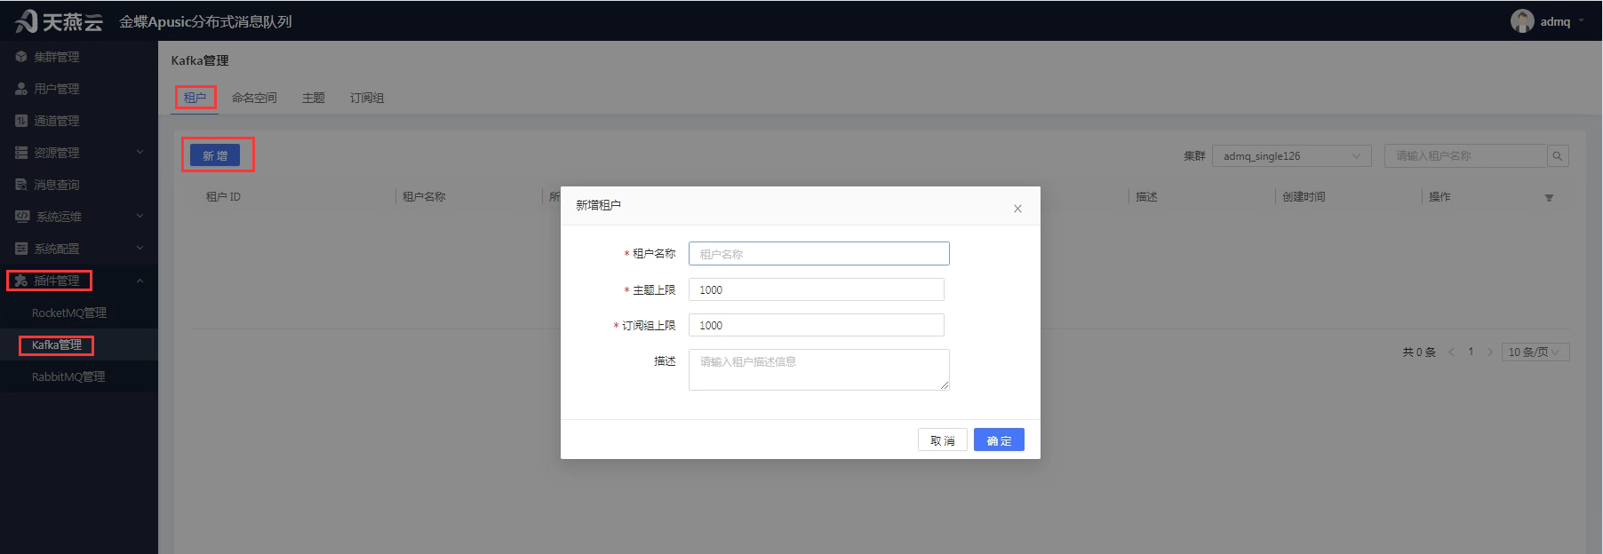The image size is (1603, 554).
Task: Open 集群管理 in the sidebar
Action: click(x=57, y=57)
